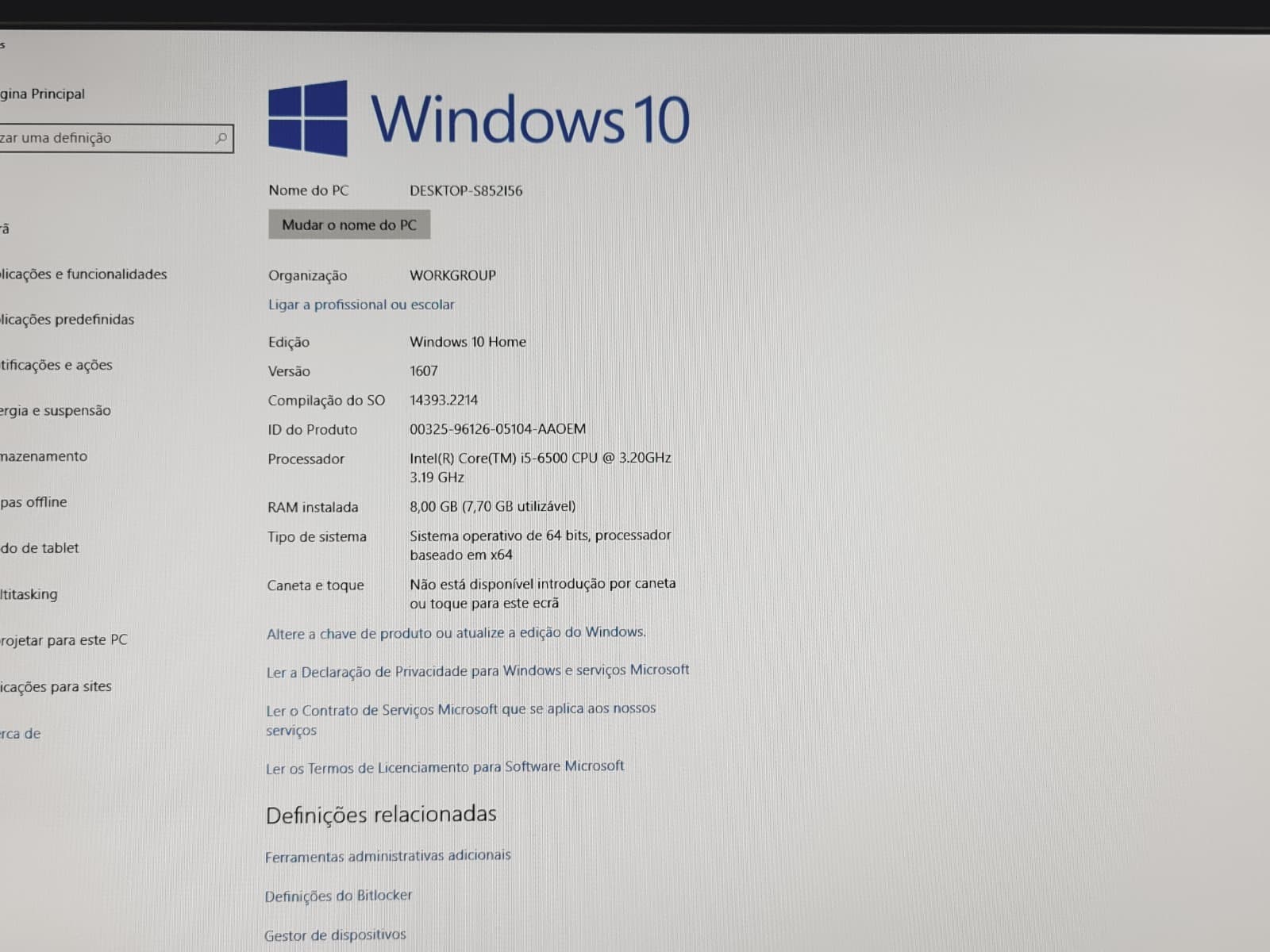
Task: Click the Tipo de sistema label
Action: [x=317, y=537]
